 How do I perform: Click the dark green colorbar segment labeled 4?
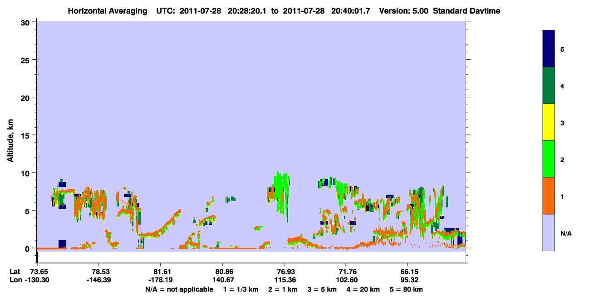(x=549, y=86)
